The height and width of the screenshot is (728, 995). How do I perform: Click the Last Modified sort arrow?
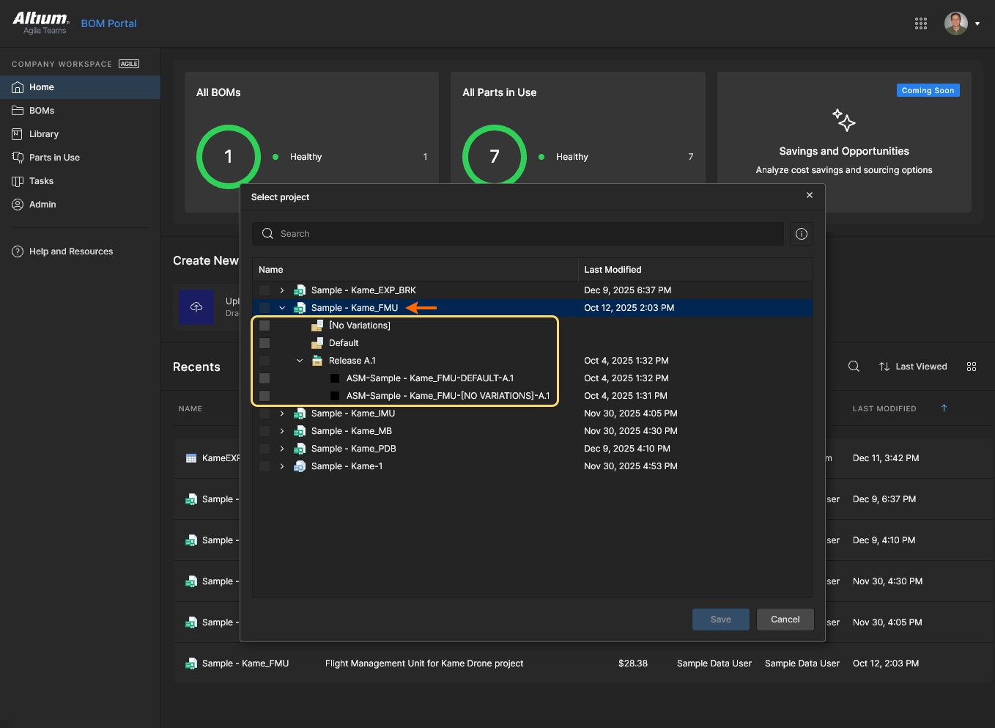[944, 408]
